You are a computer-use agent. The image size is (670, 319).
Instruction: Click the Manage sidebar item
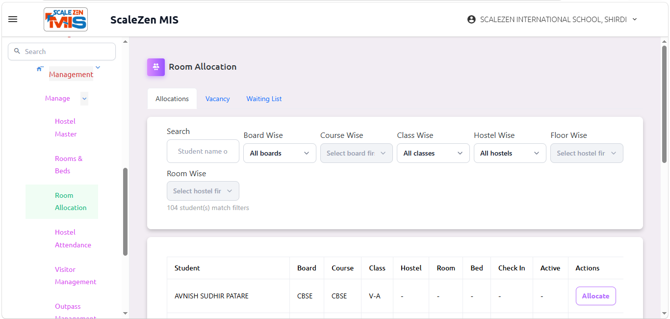click(x=57, y=99)
